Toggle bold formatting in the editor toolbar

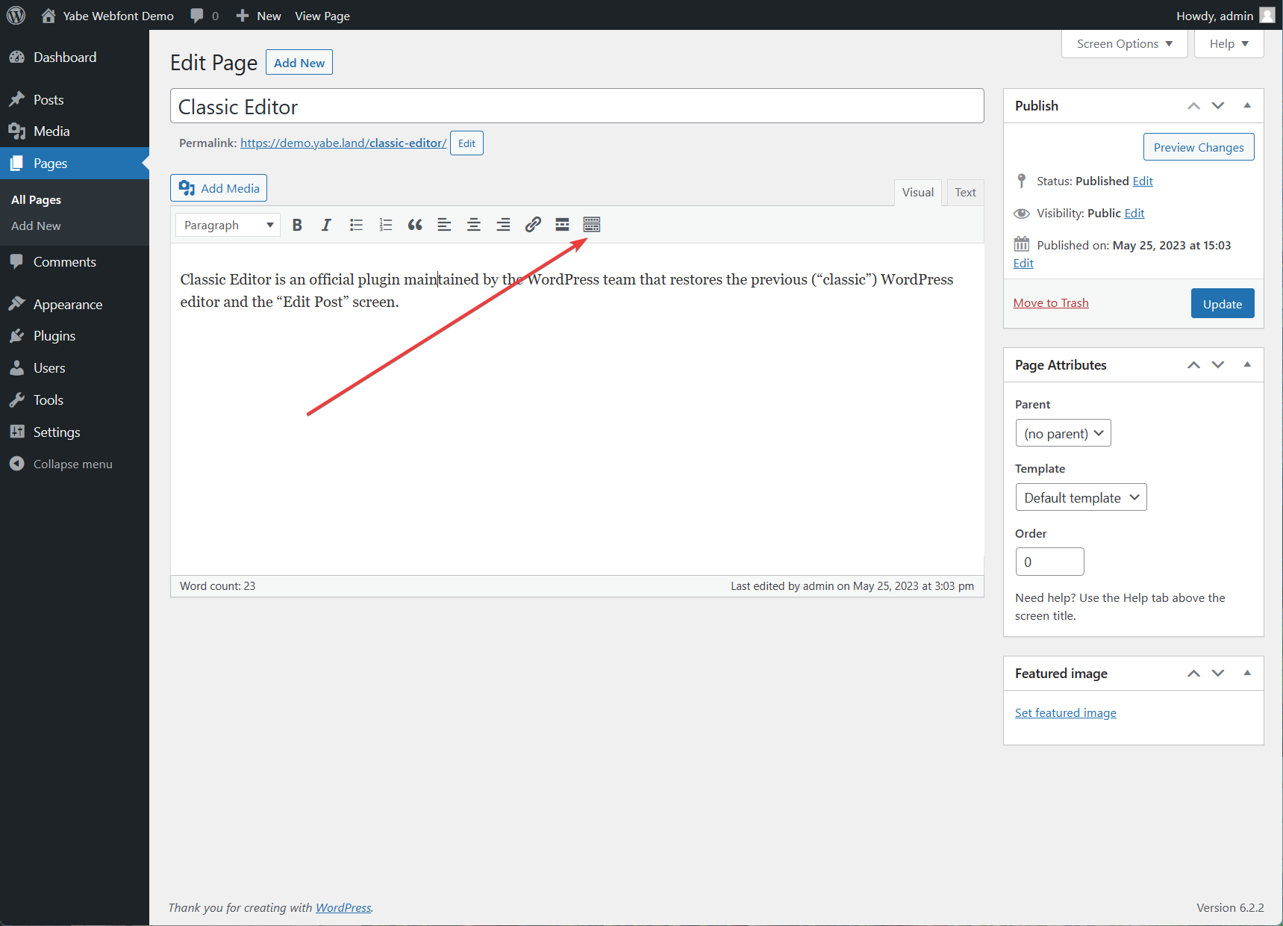[297, 225]
